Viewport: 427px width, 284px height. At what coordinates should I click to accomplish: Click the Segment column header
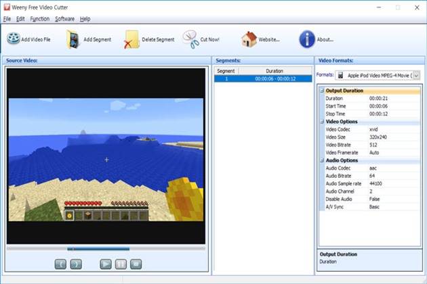click(226, 71)
